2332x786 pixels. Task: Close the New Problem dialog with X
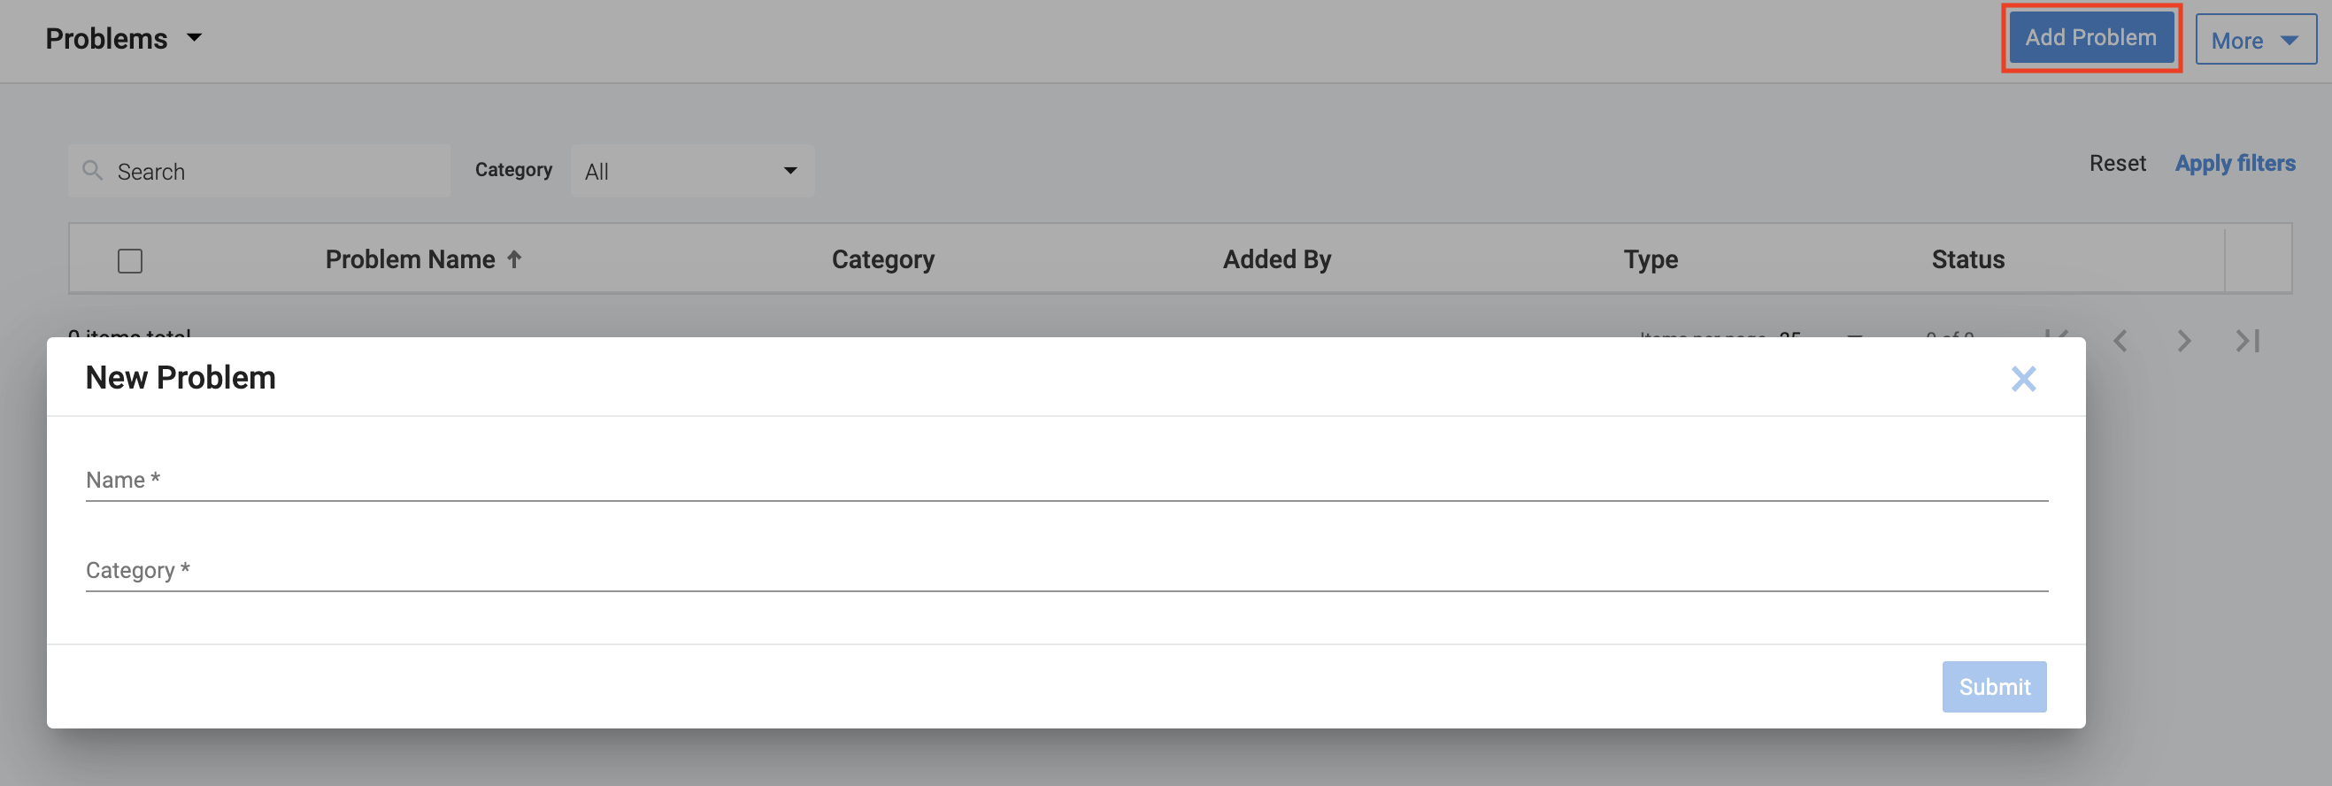coord(2022,379)
